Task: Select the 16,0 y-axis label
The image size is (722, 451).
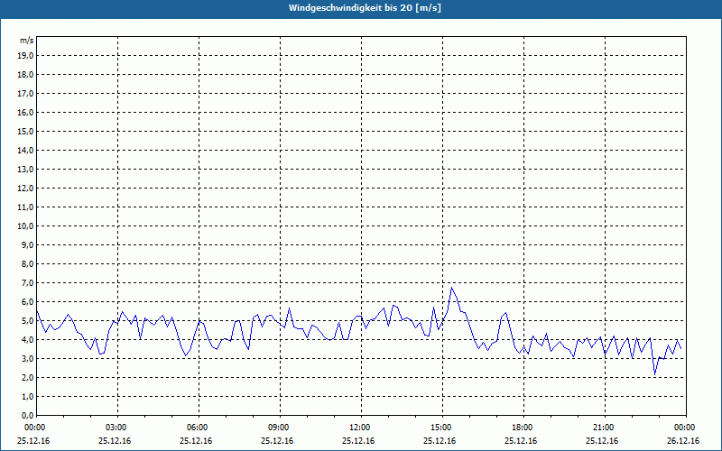Action: tap(25, 112)
